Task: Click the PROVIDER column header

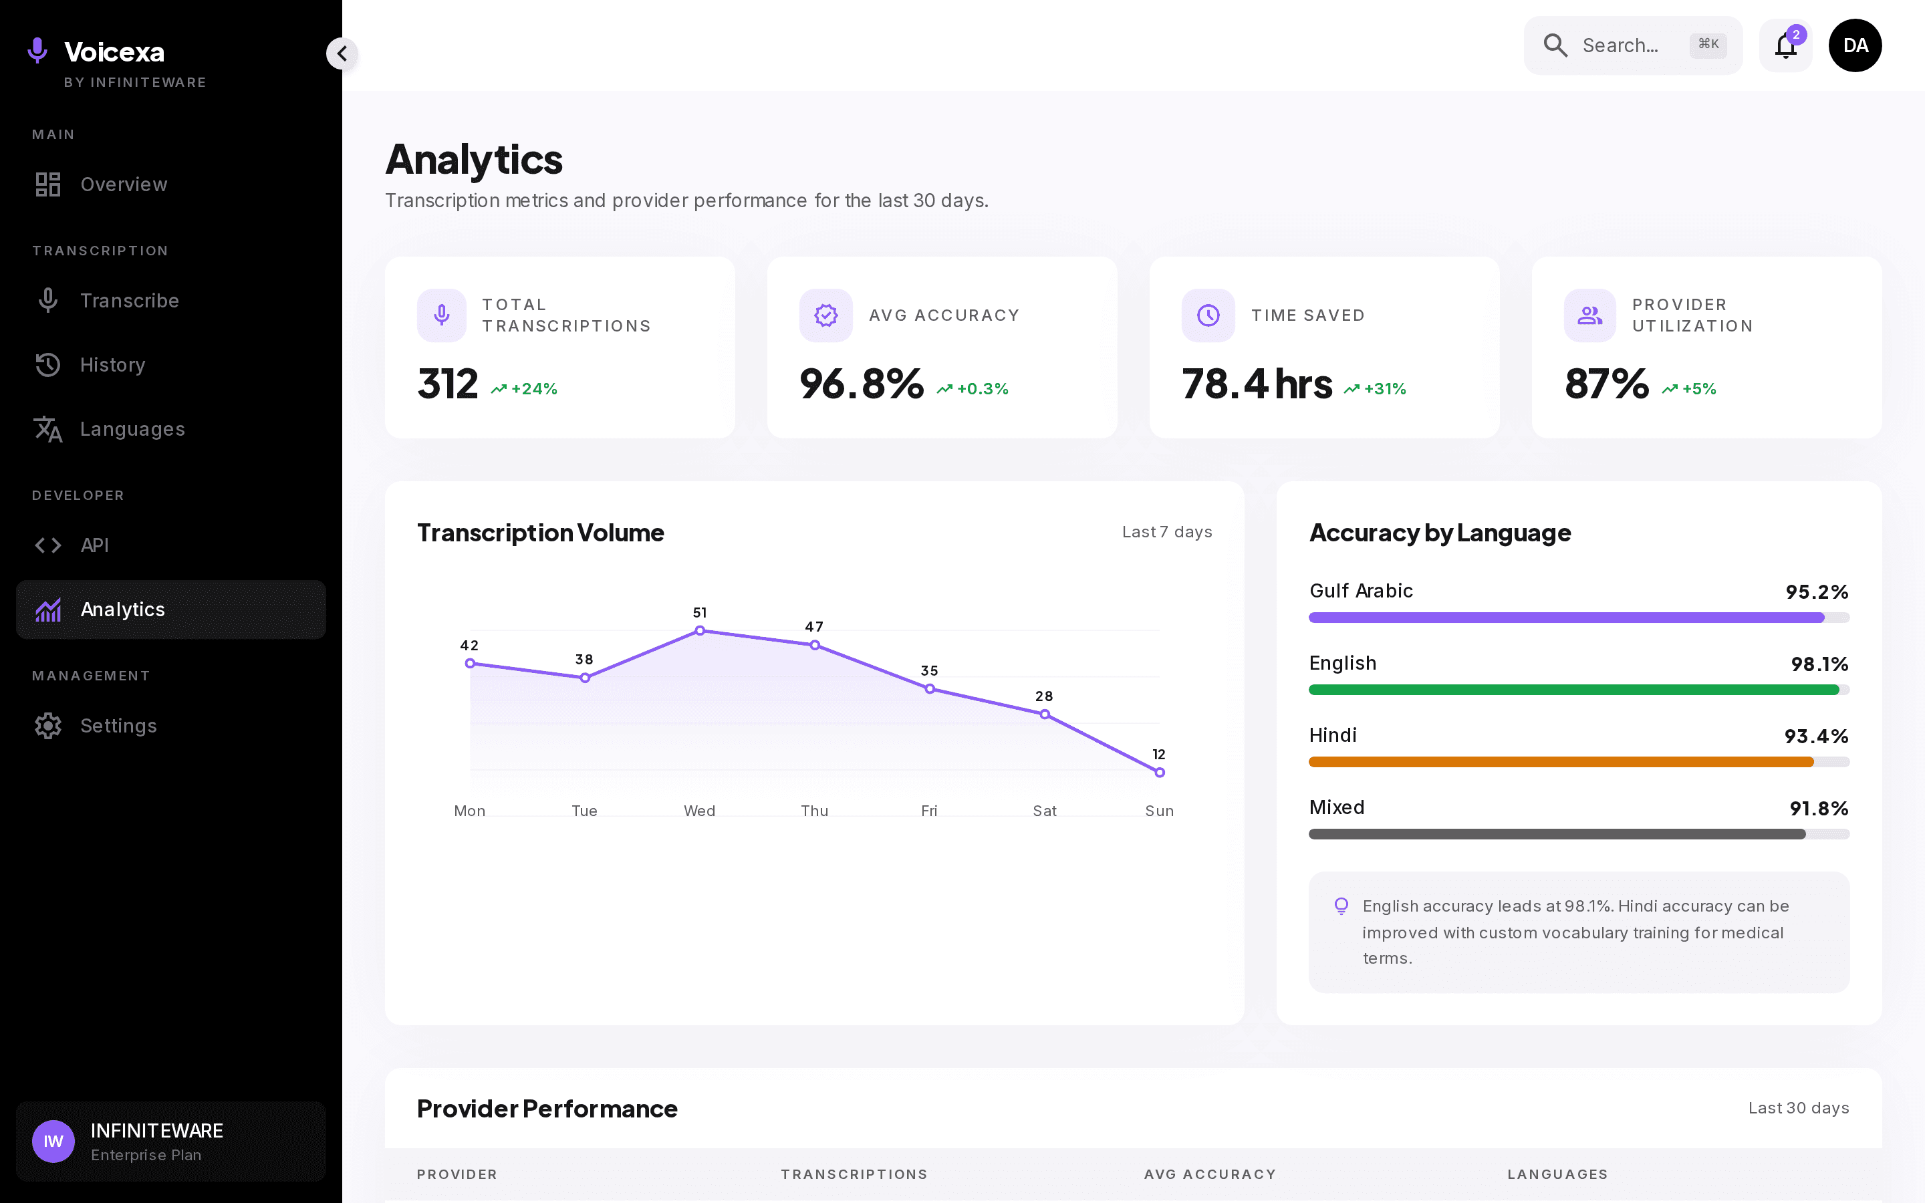Action: [x=457, y=1174]
